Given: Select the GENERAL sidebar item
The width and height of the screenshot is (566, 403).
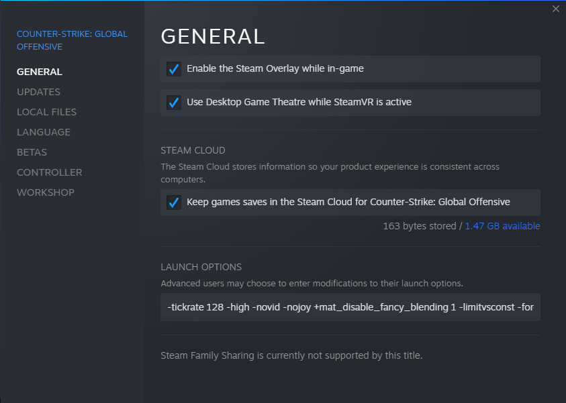Looking at the screenshot, I should pyautogui.click(x=39, y=72).
